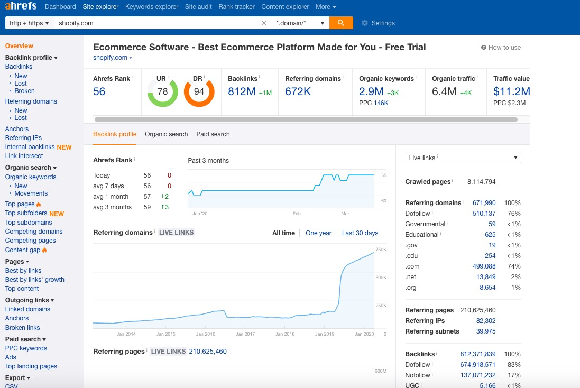580x388 pixels.
Task: Click the info icon beside the Organic traffic metric
Action: tap(477, 77)
